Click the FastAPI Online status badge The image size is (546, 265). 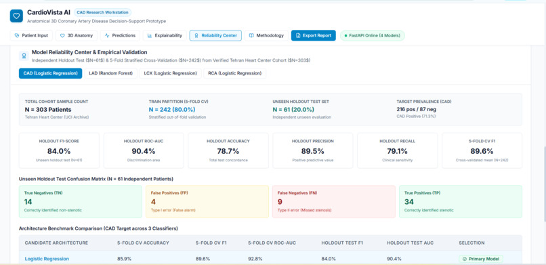pos(372,35)
